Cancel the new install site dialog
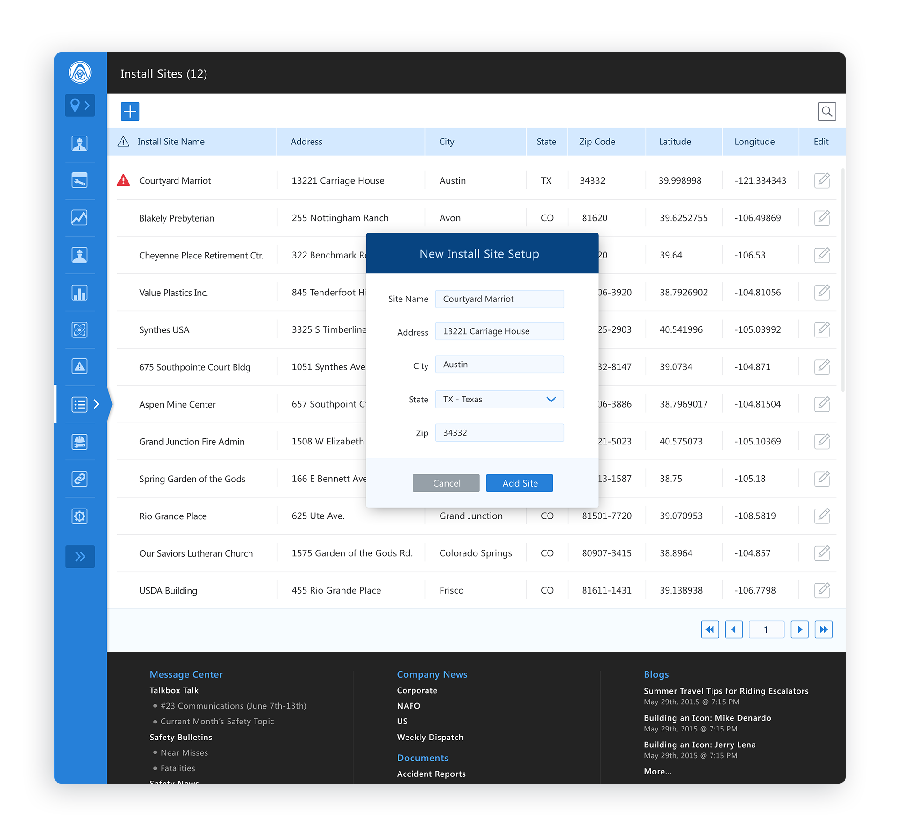The height and width of the screenshot is (838, 897). coord(446,483)
